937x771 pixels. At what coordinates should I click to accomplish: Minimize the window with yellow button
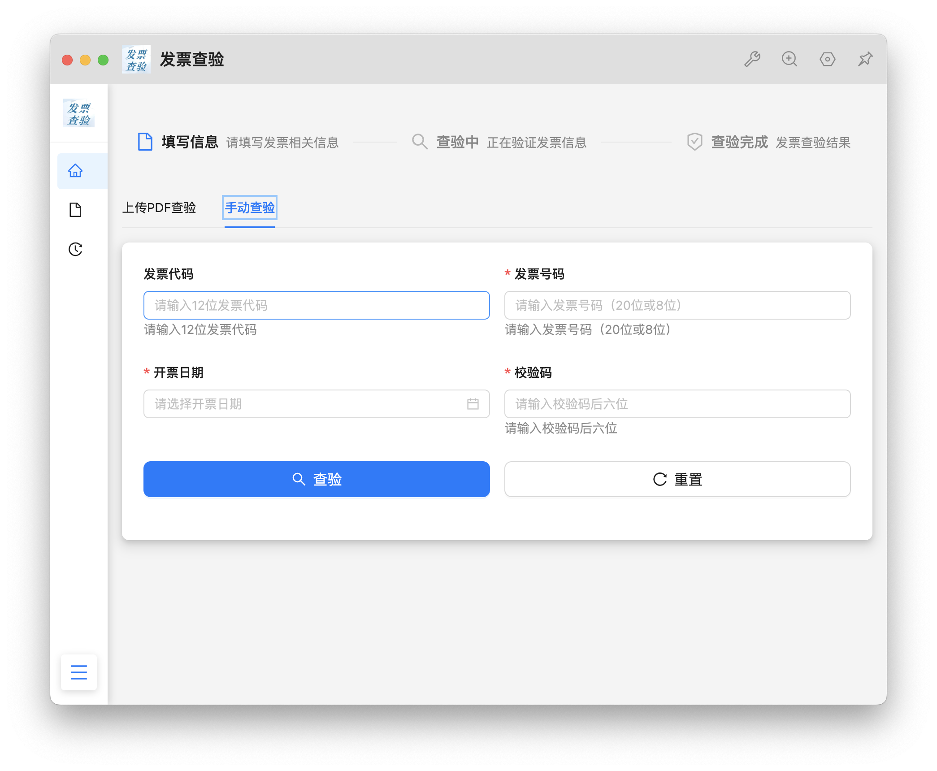[x=85, y=60]
